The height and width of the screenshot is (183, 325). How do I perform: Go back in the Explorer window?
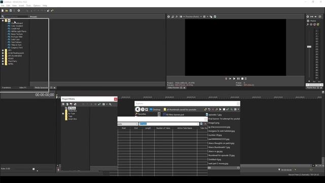tap(138, 109)
